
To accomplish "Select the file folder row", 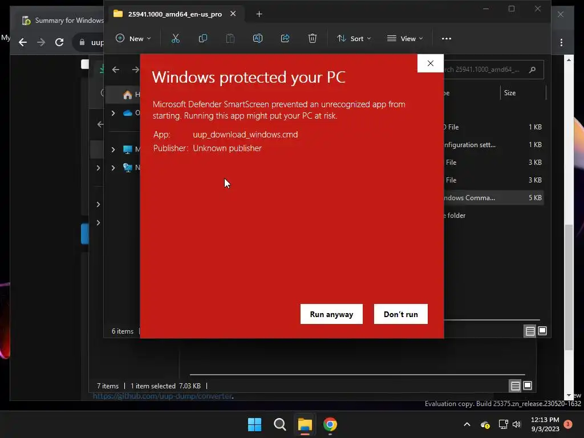I will click(493, 215).
